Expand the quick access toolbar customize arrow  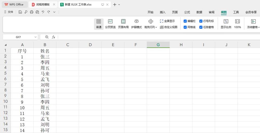tap(54, 12)
